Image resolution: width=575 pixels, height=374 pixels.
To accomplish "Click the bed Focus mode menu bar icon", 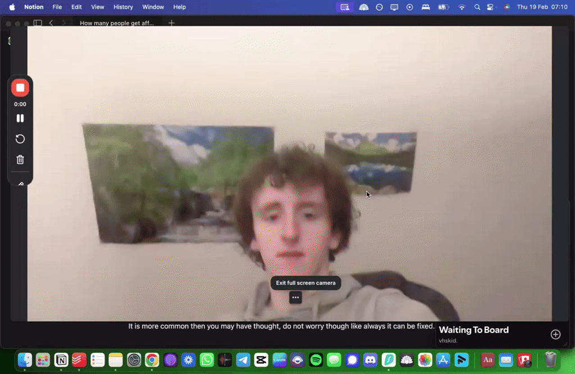I will pyautogui.click(x=426, y=7).
